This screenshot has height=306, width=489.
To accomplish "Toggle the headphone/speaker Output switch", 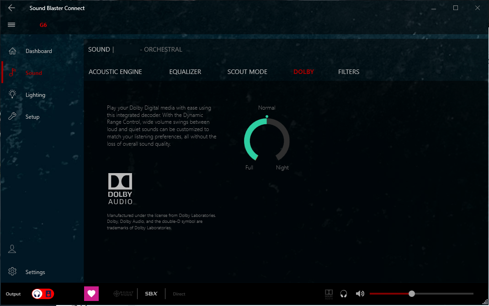I will click(x=43, y=294).
